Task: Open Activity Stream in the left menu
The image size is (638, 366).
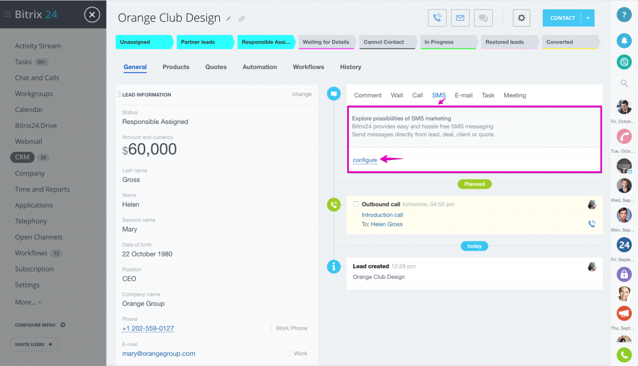Action: tap(38, 46)
